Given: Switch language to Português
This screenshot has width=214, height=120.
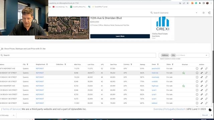Looking at the screenshot, I should click(x=170, y=109).
